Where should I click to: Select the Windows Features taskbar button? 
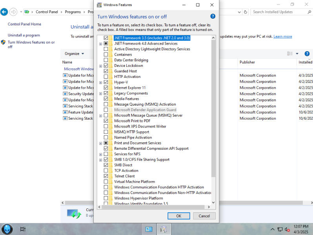[x=164, y=229]
